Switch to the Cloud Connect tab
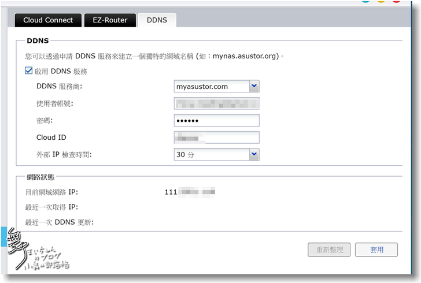421x283 pixels. [x=48, y=20]
